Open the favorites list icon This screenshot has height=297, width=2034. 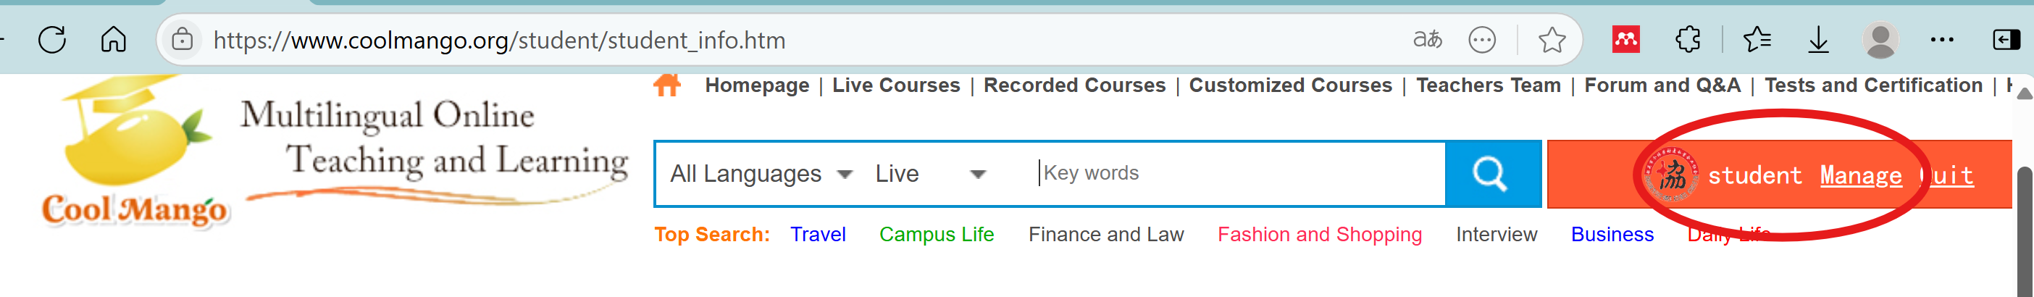click(1757, 40)
